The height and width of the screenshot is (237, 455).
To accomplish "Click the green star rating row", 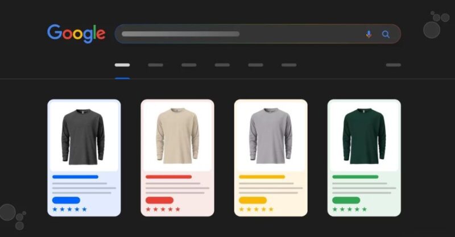I will 350,209.
